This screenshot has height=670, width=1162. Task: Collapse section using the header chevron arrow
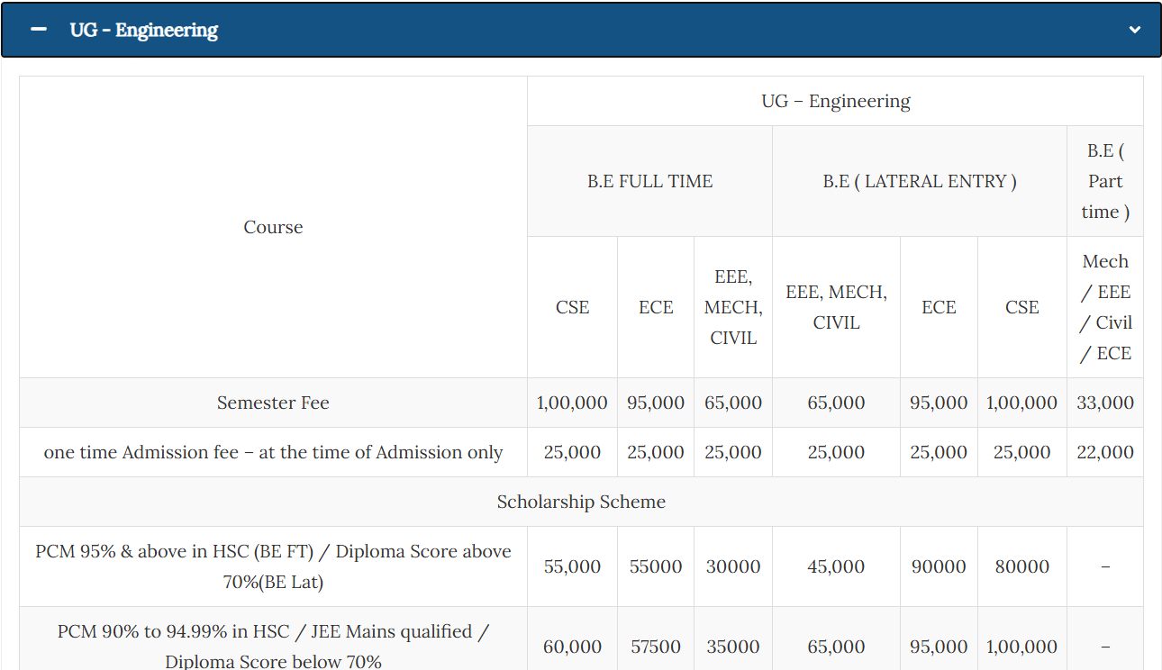click(x=1134, y=30)
